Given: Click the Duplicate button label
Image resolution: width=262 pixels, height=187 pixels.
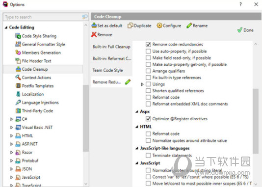Looking at the screenshot, I should pos(142,26).
